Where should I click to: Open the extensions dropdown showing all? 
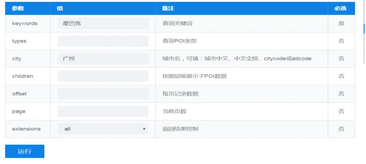click(x=103, y=129)
